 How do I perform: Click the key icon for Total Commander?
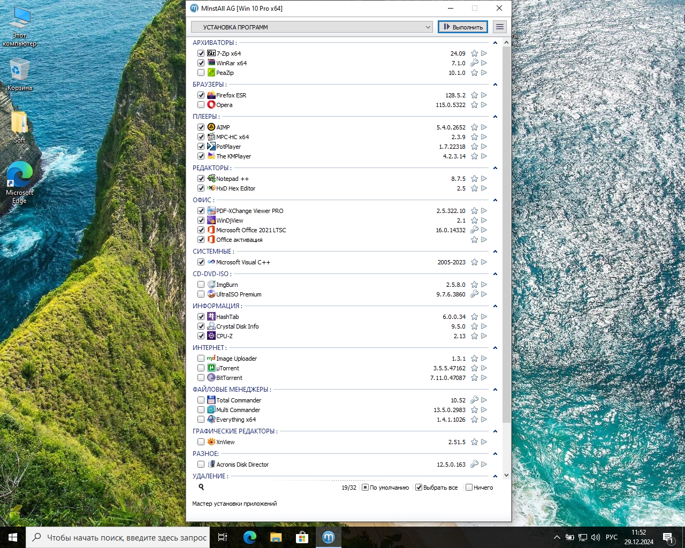click(474, 400)
